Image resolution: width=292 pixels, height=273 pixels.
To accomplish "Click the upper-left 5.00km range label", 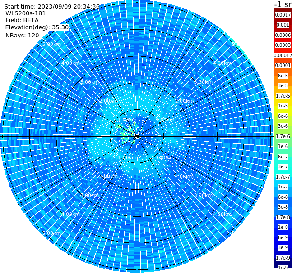I will point(51,44).
